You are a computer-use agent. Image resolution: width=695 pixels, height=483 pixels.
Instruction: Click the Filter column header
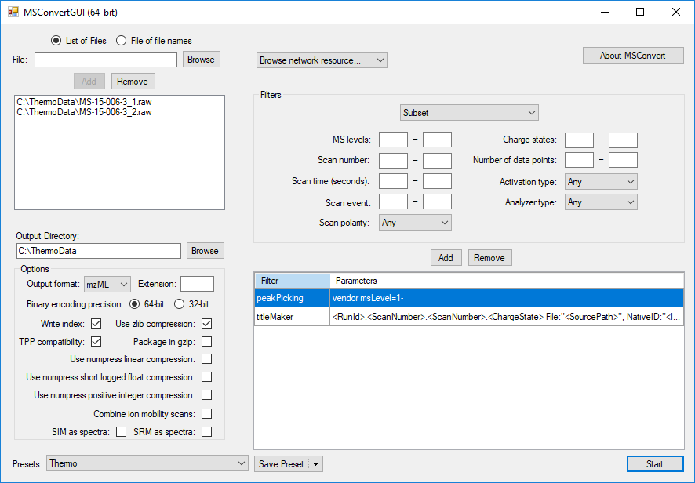coord(293,281)
